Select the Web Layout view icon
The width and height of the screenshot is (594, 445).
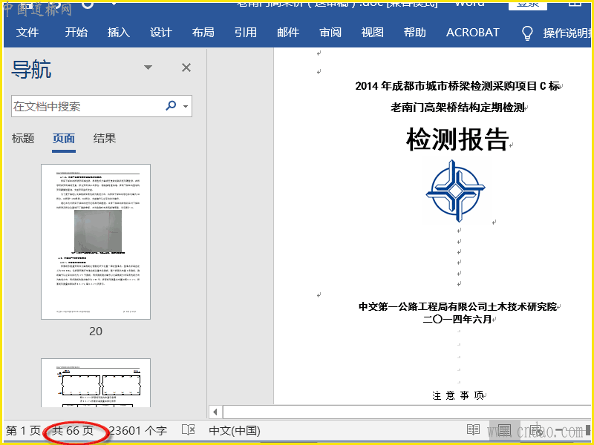pyautogui.click(x=536, y=430)
